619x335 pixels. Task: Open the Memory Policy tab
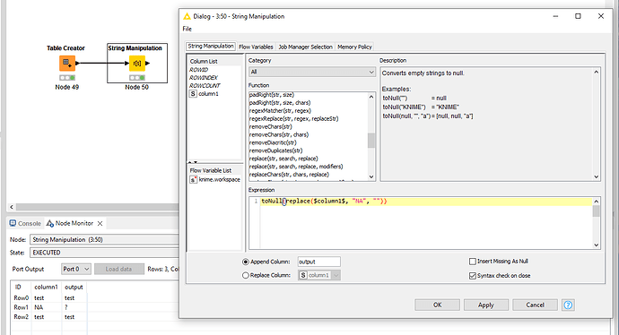pyautogui.click(x=354, y=47)
